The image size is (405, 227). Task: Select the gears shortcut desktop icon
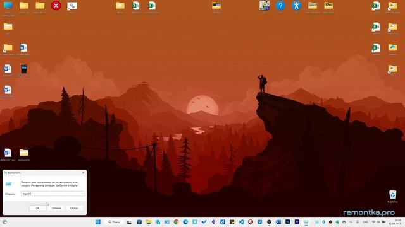72,7
